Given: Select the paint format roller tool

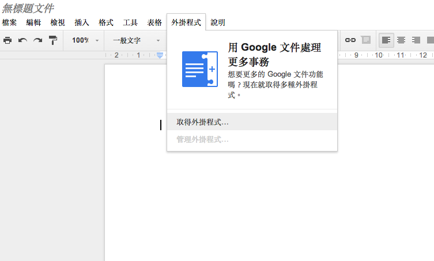Looking at the screenshot, I should [x=53, y=40].
